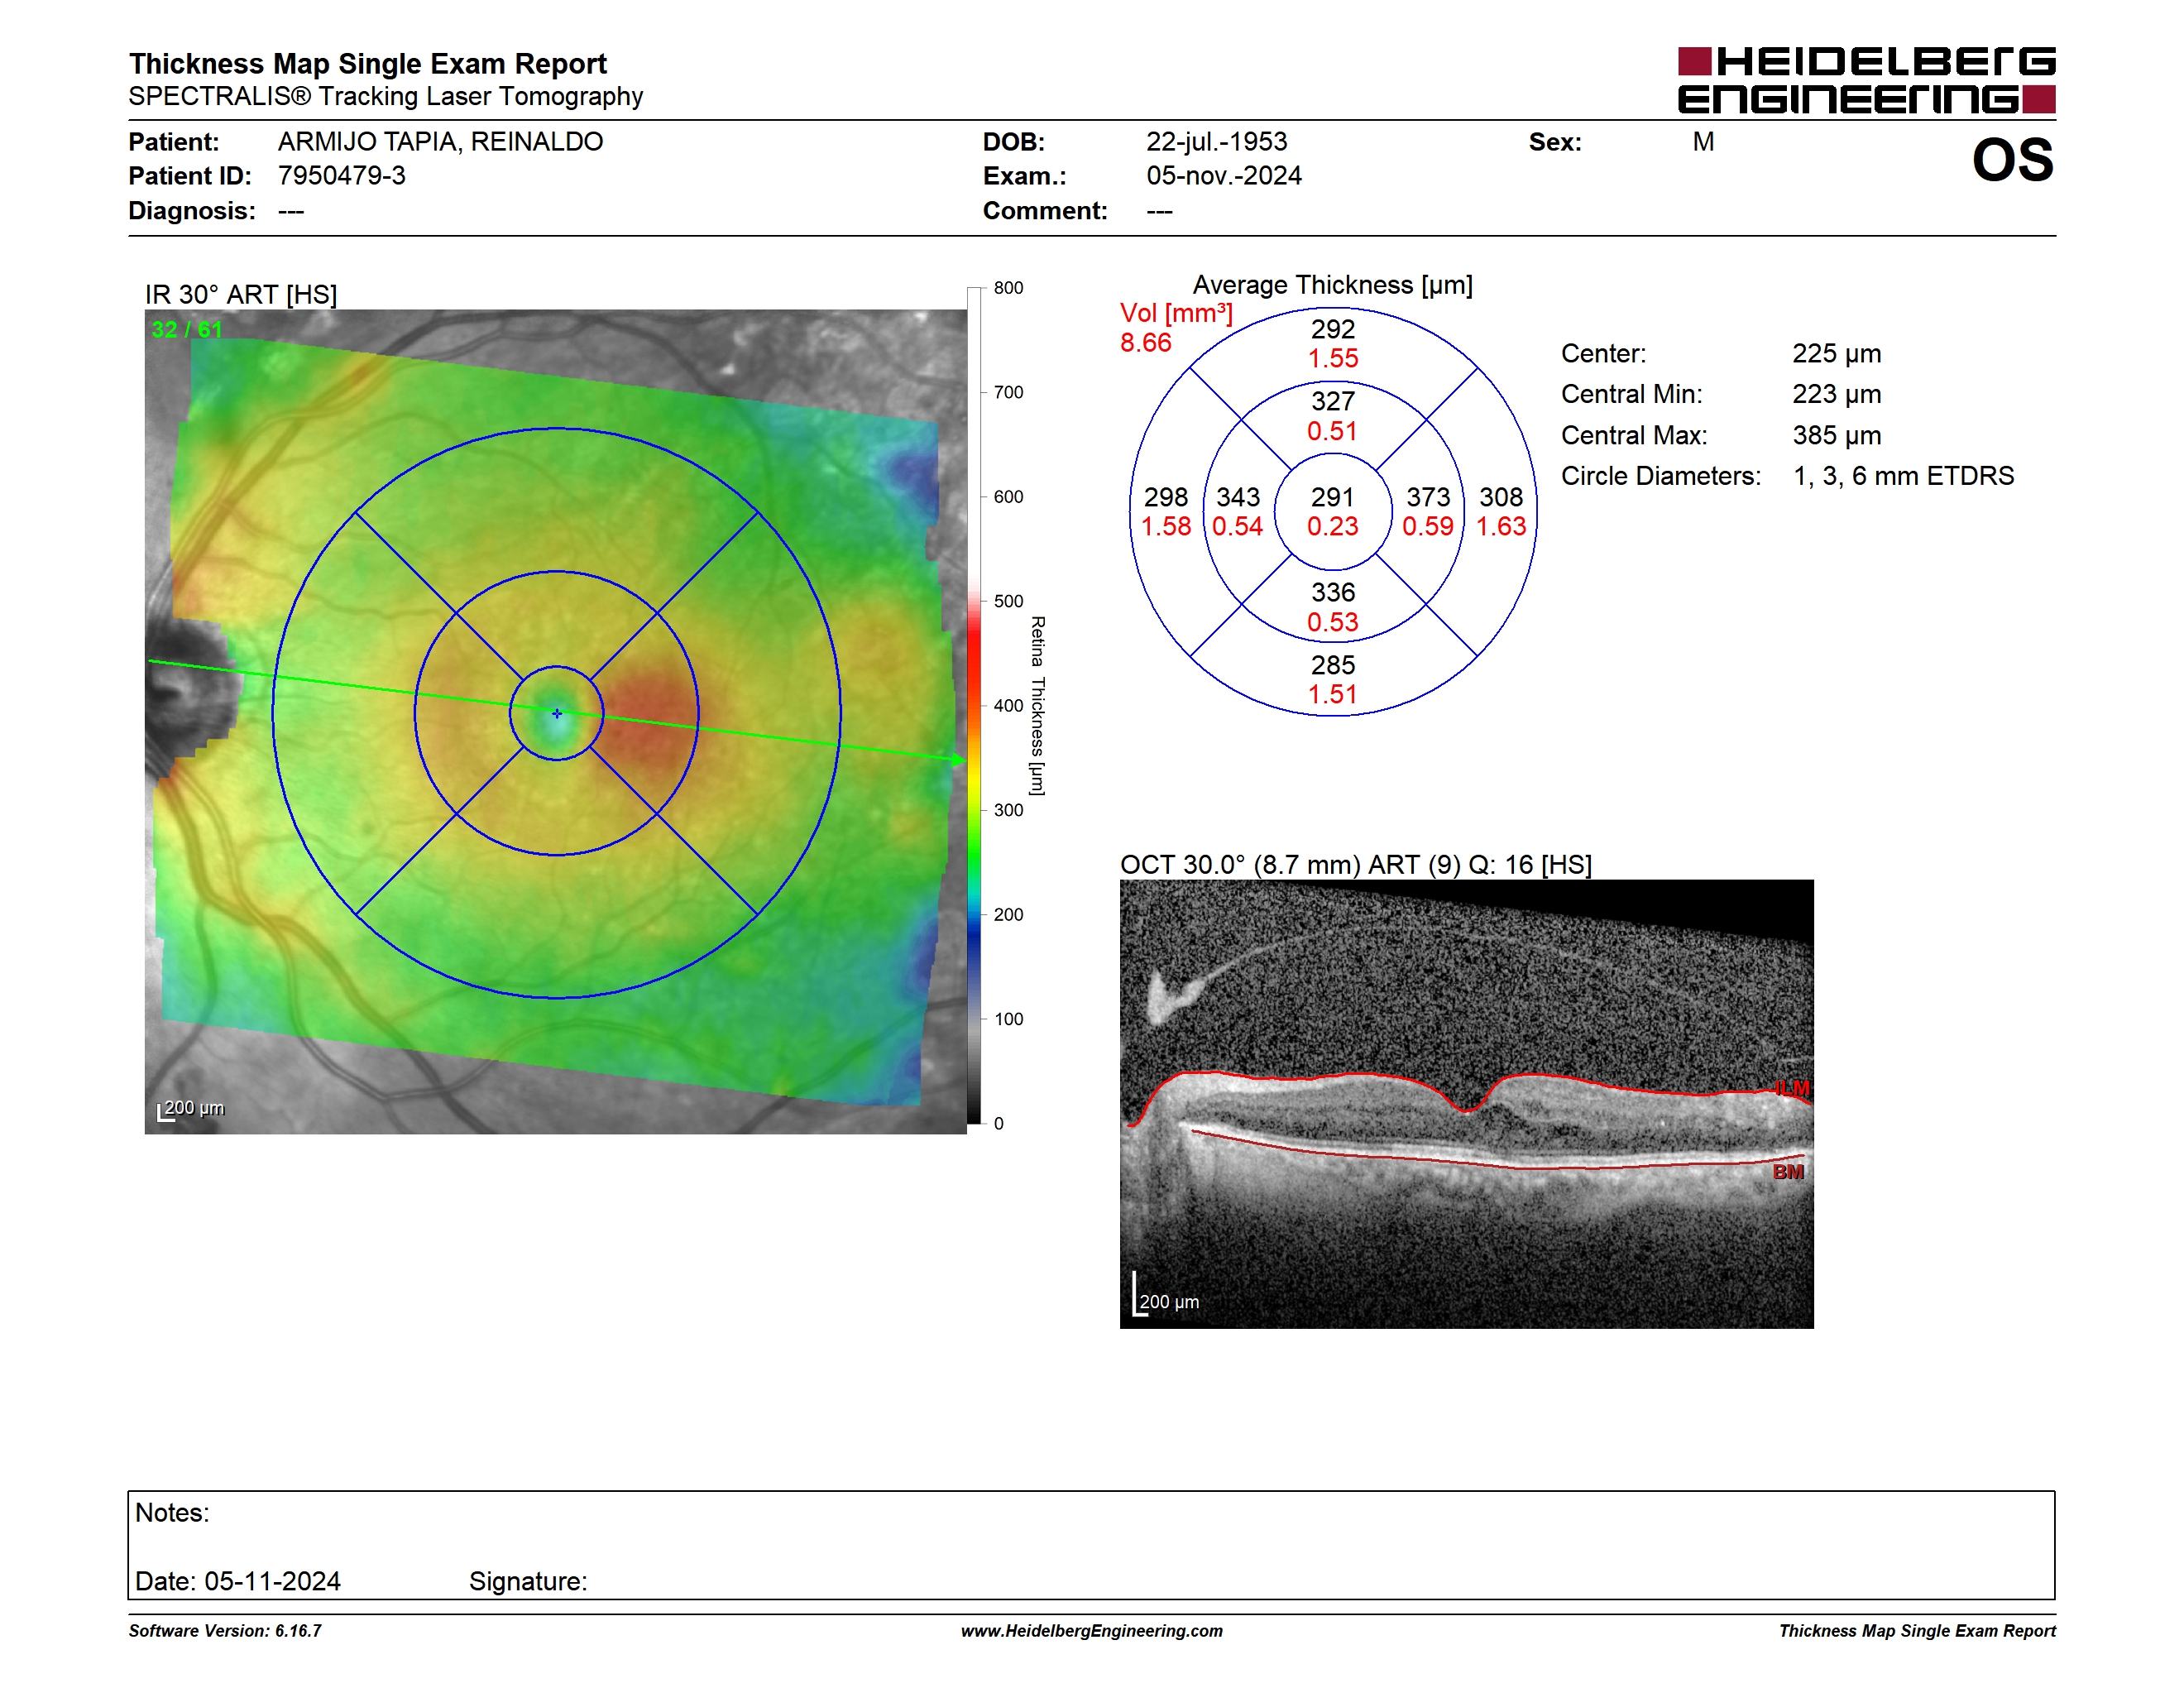Click the 800 tick on the color scale
Viewport: 2184px width, 1688px height.
pyautogui.click(x=1008, y=288)
